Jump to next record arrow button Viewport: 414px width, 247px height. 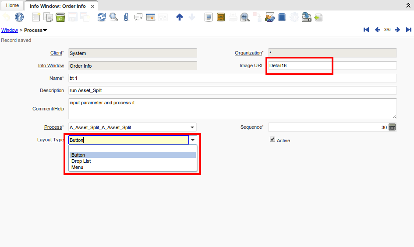coord(397,30)
